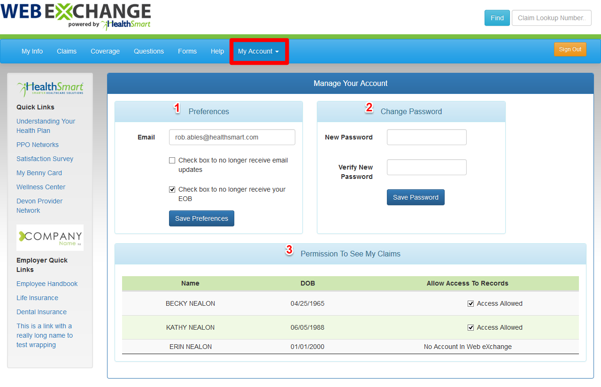Click the Sign Out button
The height and width of the screenshot is (387, 601).
tap(570, 49)
